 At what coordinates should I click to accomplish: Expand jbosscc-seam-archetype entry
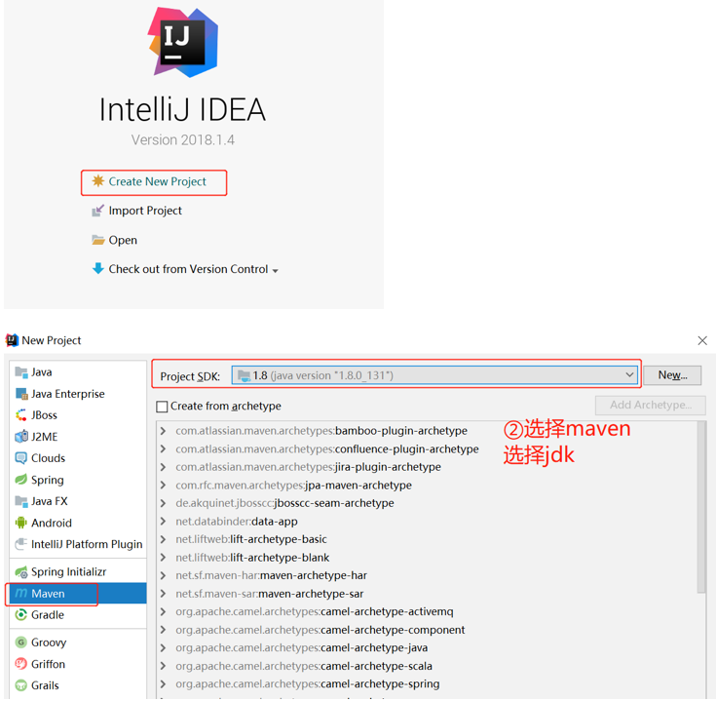tap(163, 503)
